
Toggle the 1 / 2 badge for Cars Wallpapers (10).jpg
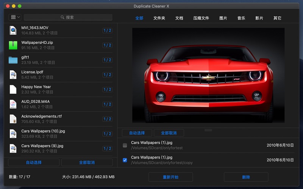pyautogui.click(x=107, y=134)
